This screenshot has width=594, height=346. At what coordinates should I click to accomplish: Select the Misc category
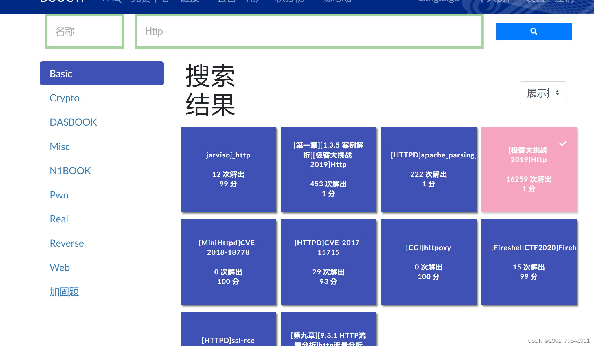pos(59,146)
